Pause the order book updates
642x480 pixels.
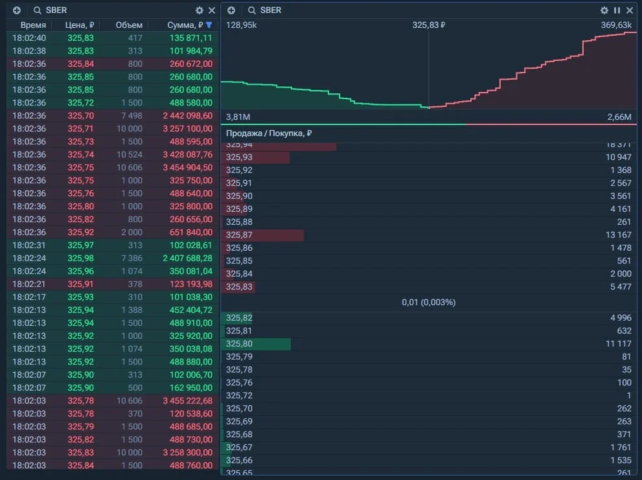click(x=617, y=10)
